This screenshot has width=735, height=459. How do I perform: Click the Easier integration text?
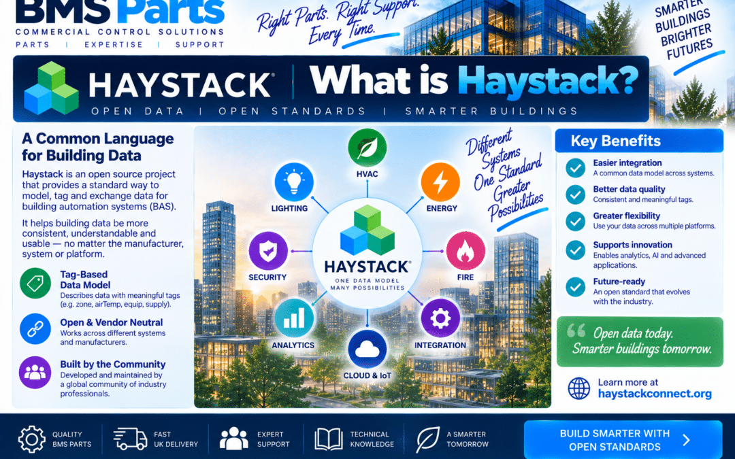click(x=627, y=163)
